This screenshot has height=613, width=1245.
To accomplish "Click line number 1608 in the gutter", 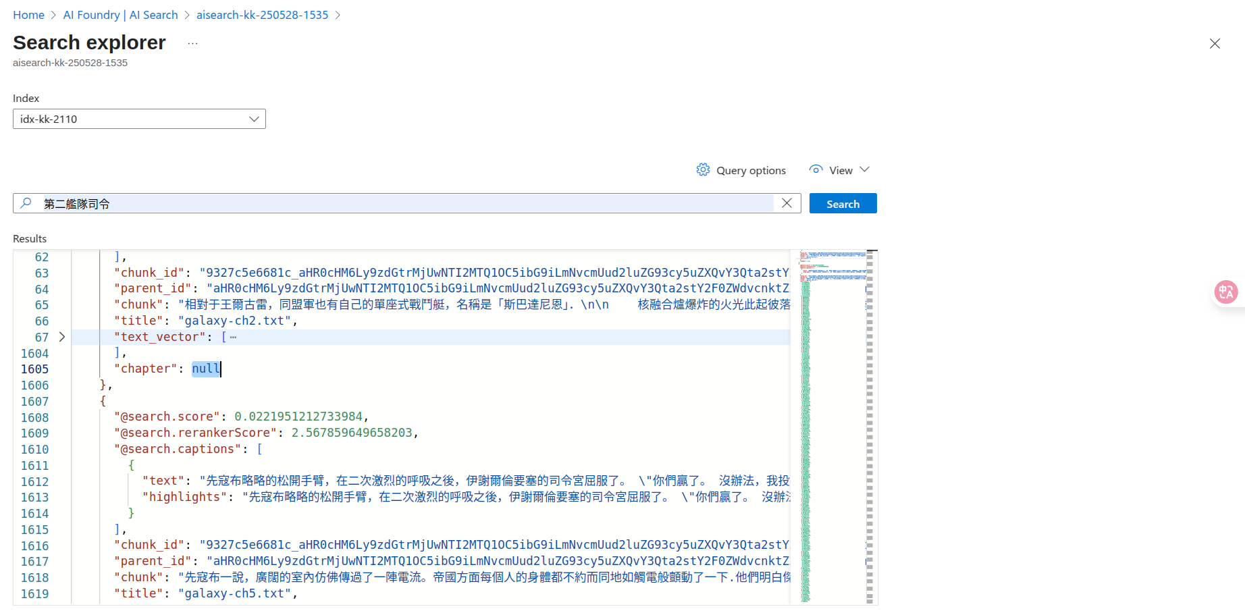I will click(x=34, y=417).
